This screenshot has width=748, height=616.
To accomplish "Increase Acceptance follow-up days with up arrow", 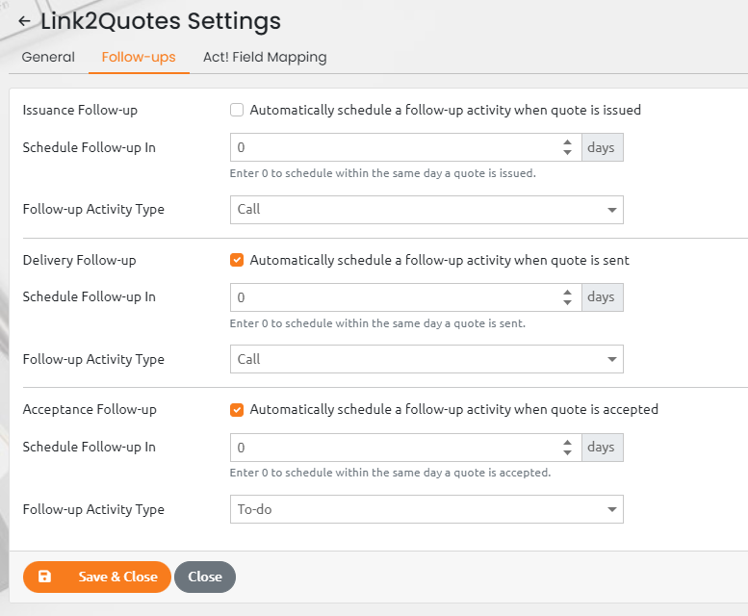I will click(567, 443).
